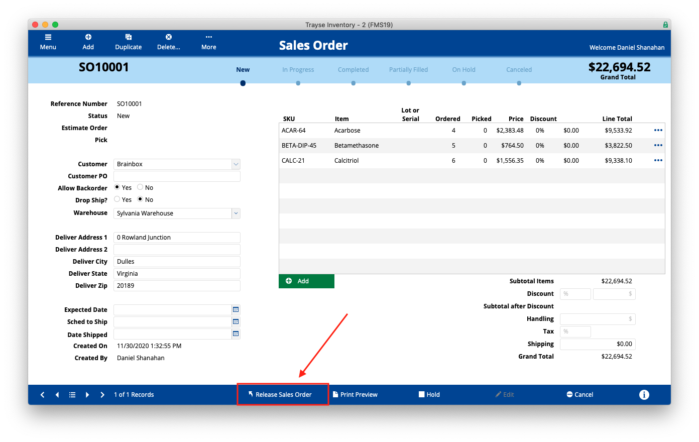
Task: Open the hamburger Menu icon
Action: (x=48, y=37)
